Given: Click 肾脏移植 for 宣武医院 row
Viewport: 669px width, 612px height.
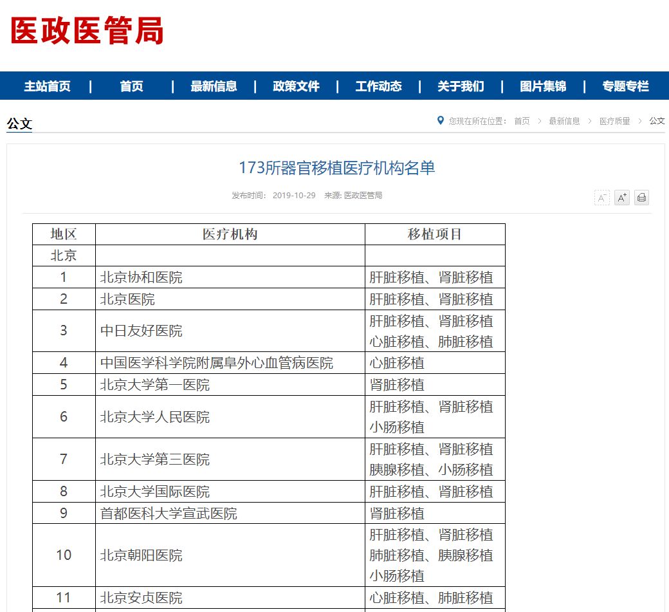Looking at the screenshot, I should click(x=397, y=513).
